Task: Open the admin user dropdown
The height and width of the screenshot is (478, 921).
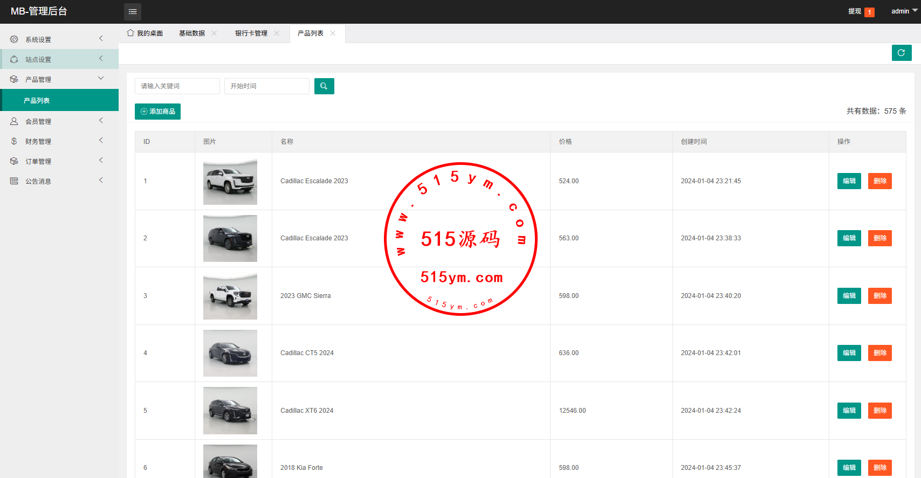Action: coord(904,11)
